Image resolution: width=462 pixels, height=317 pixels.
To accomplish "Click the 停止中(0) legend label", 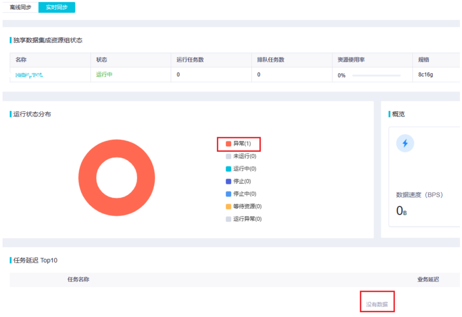I will coord(245,194).
